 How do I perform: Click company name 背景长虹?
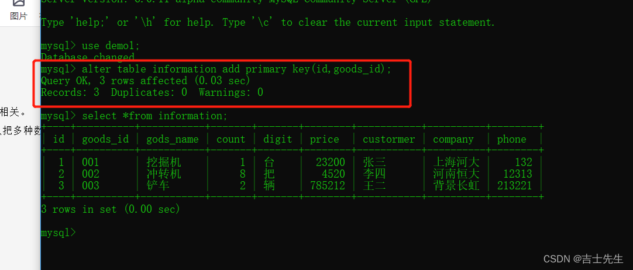coord(456,186)
